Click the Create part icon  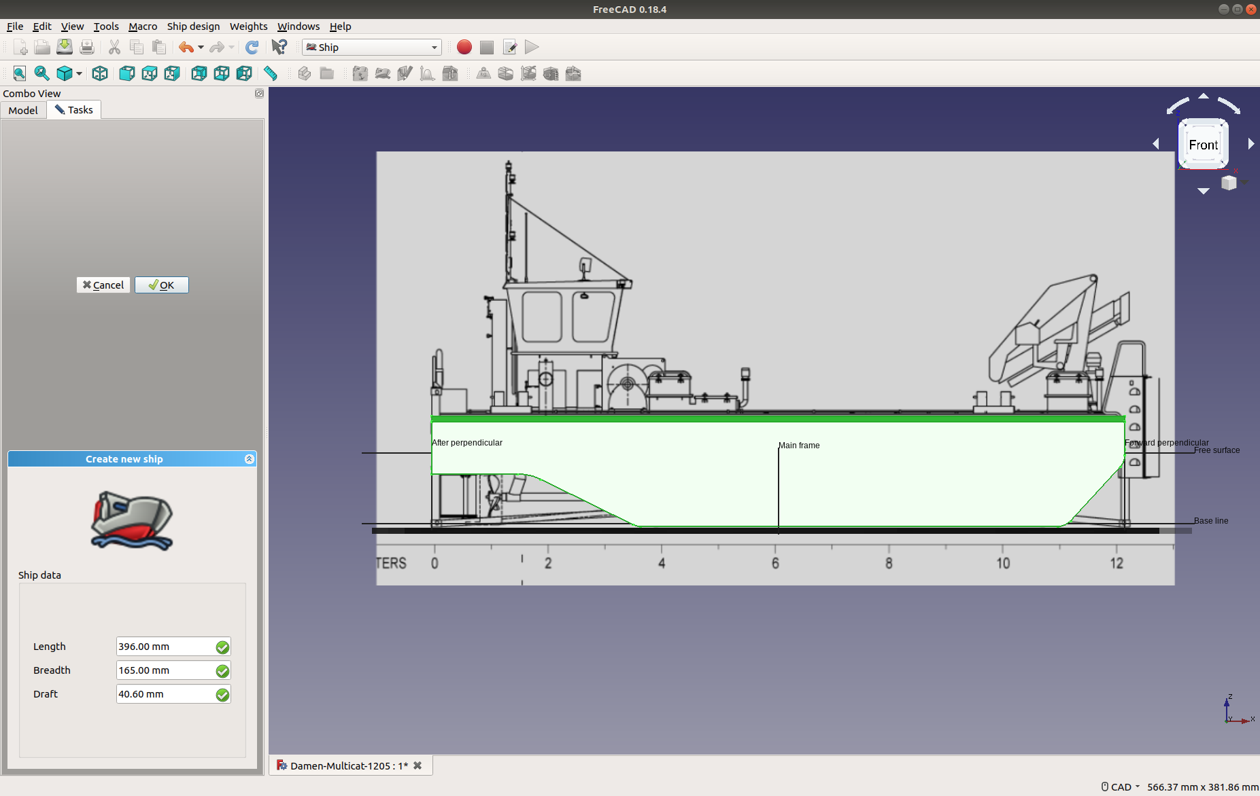point(305,73)
